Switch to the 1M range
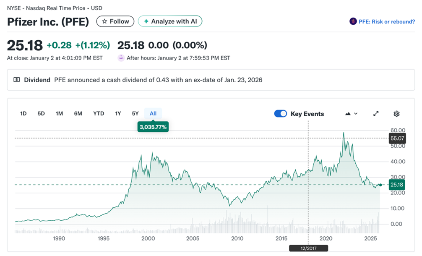 pos(60,113)
